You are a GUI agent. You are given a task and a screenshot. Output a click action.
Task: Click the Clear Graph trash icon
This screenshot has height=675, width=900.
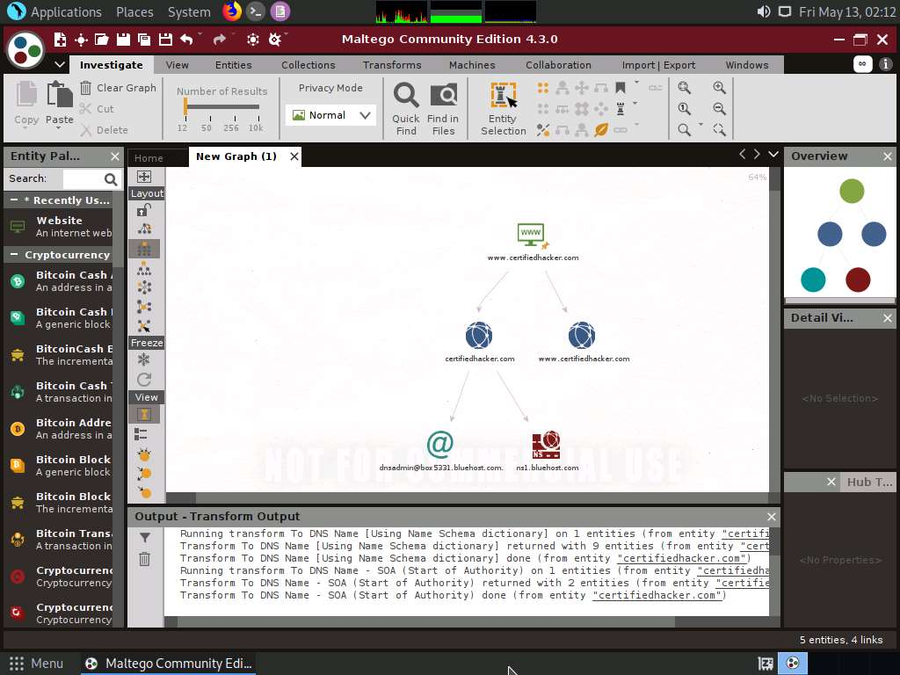click(x=85, y=87)
